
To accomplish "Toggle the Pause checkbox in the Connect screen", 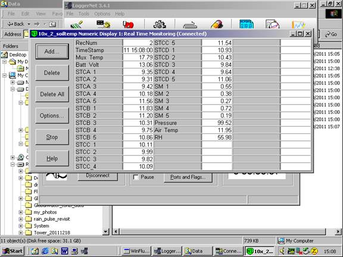I will click(136, 177).
